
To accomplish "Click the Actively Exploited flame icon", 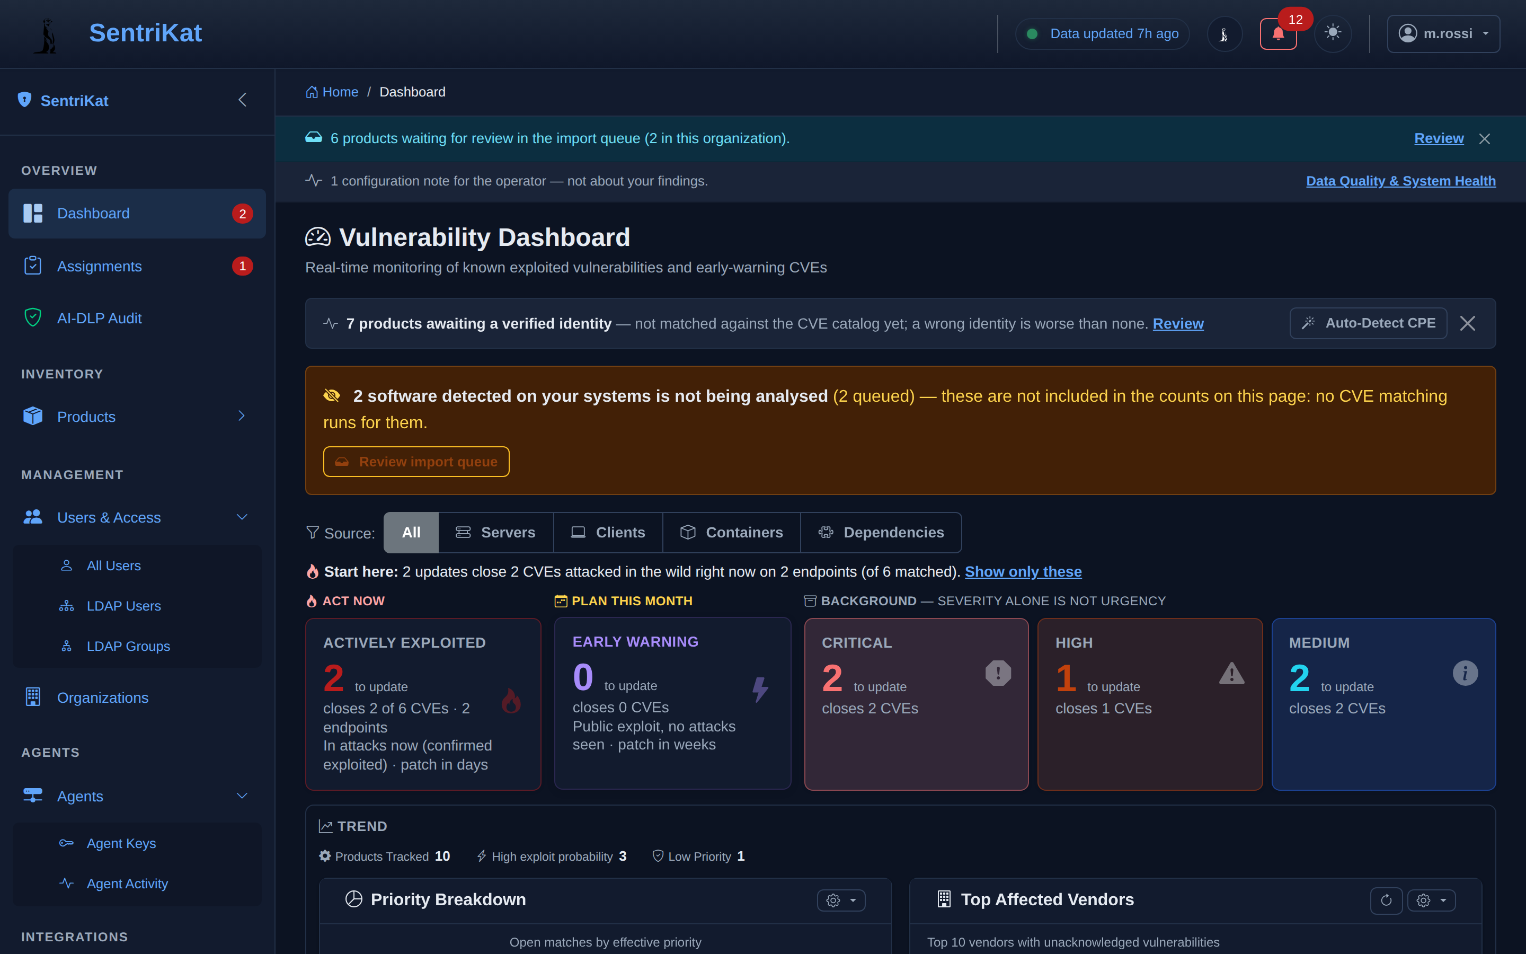I will [511, 700].
